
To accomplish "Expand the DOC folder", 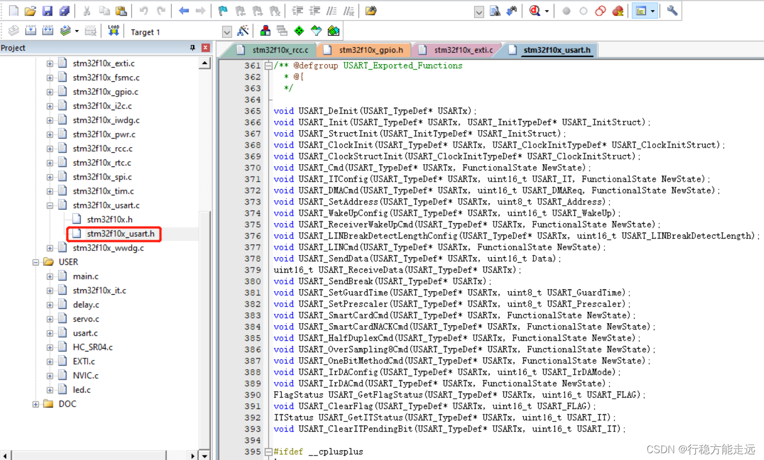I will pyautogui.click(x=36, y=404).
